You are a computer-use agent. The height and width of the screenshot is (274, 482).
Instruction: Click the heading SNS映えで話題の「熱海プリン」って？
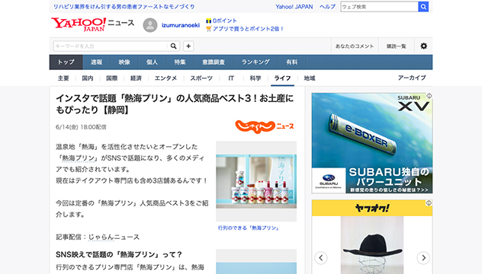pyautogui.click(x=119, y=255)
